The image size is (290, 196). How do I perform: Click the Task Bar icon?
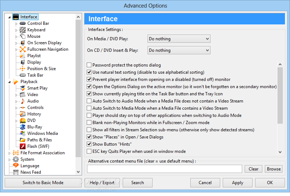(x=23, y=75)
